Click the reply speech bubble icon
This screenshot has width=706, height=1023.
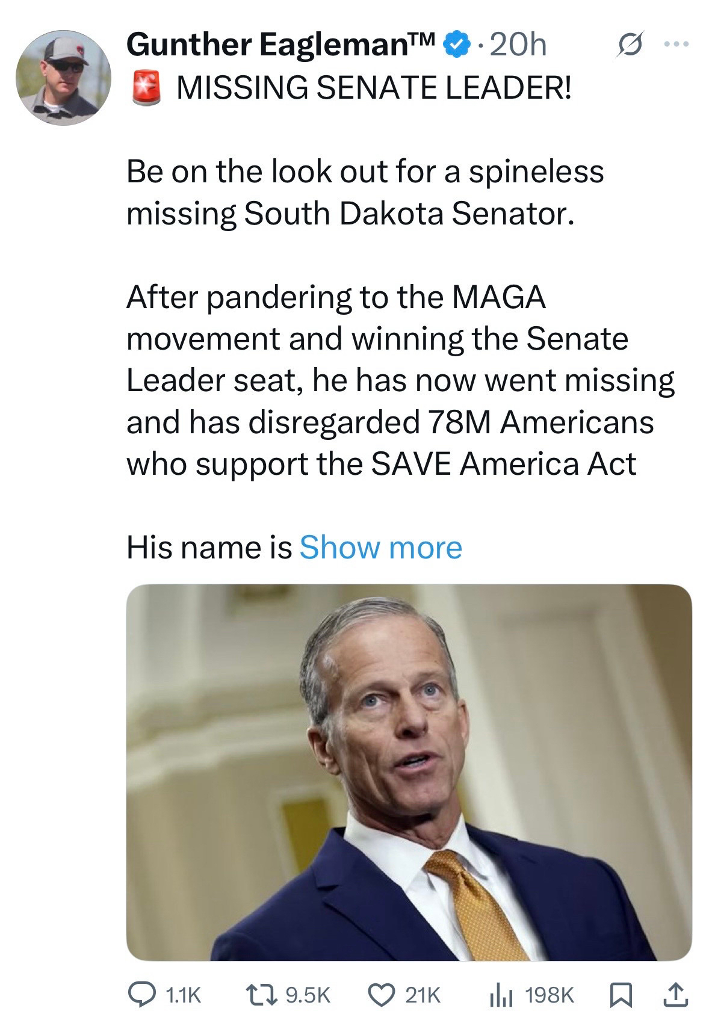click(141, 996)
